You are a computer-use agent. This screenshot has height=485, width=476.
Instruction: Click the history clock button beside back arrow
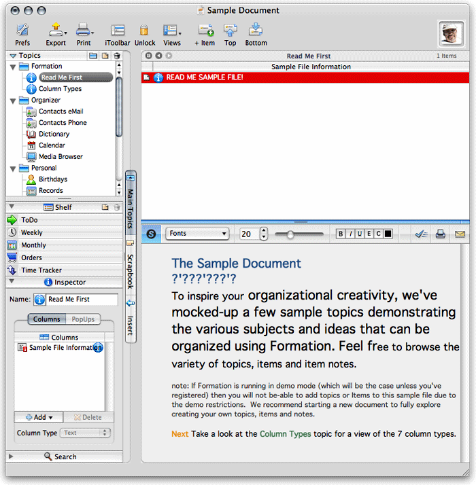[x=149, y=56]
